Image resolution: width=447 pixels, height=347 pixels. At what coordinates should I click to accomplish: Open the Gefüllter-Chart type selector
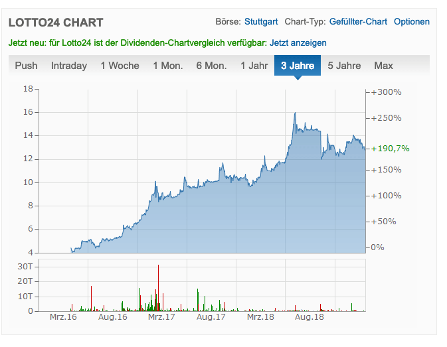tap(358, 22)
